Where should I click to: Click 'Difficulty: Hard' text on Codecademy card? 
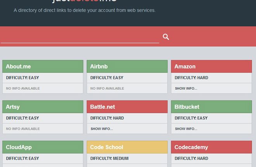pos(191,158)
